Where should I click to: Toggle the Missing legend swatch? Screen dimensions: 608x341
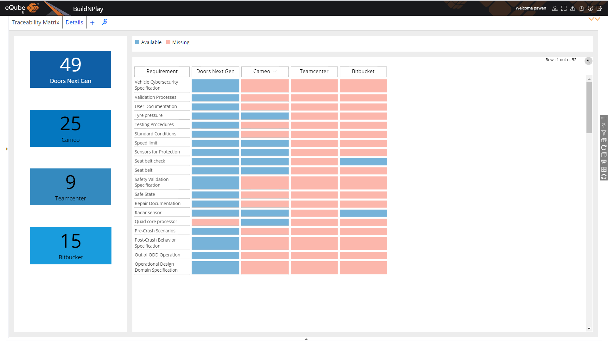tap(168, 42)
